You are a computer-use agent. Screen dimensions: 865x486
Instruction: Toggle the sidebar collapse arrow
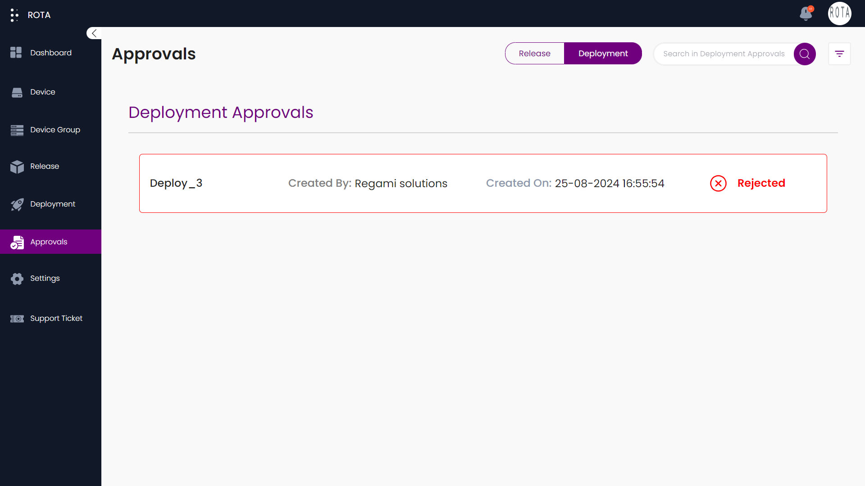coord(94,33)
